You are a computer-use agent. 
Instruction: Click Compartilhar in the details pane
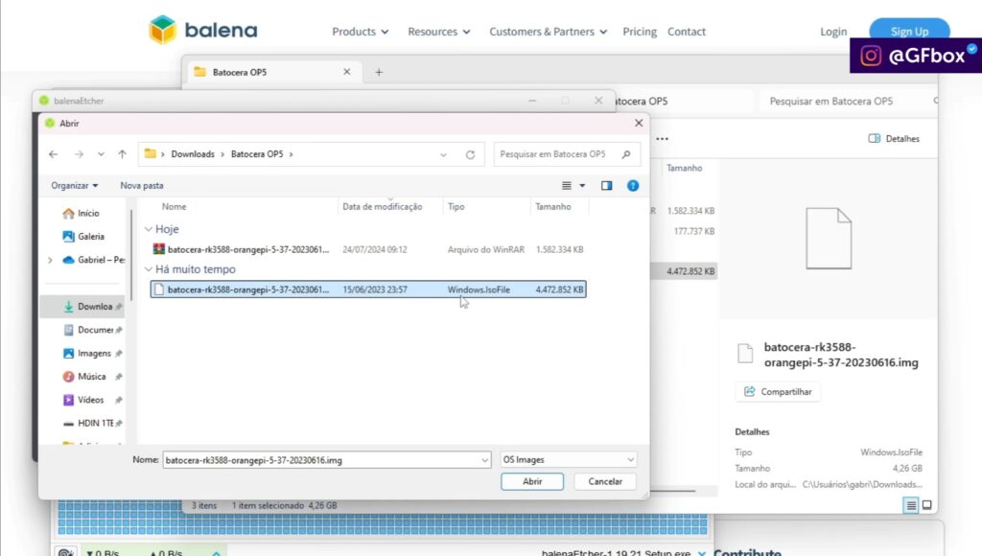click(x=778, y=392)
